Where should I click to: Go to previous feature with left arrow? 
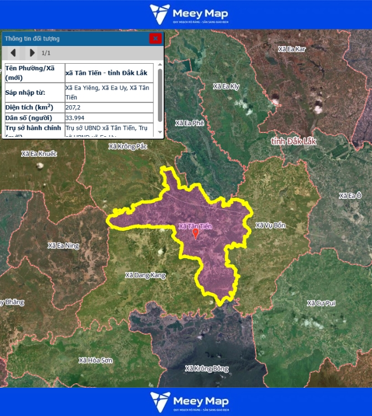pyautogui.click(x=13, y=53)
